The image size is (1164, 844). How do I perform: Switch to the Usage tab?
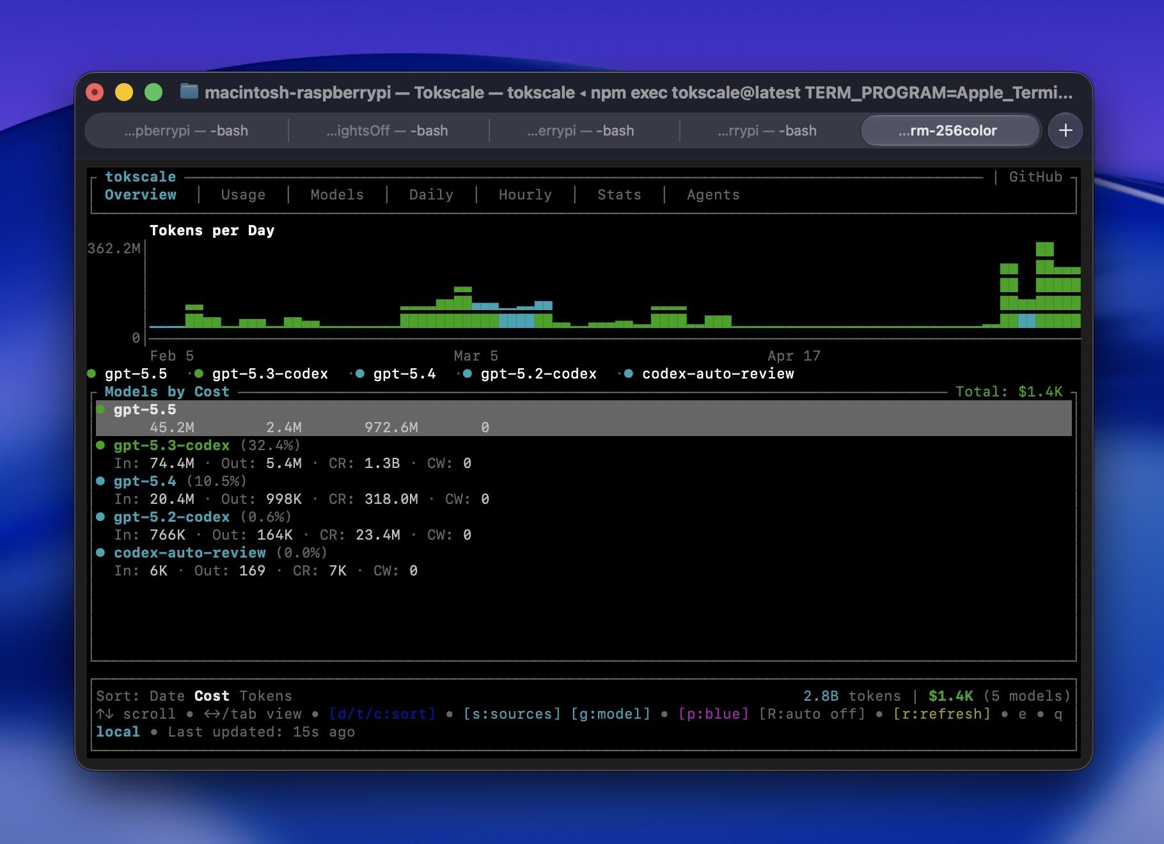click(243, 194)
